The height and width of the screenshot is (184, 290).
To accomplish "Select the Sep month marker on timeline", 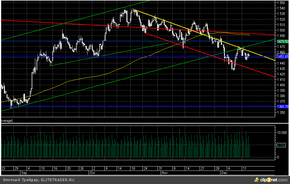I will (x=24, y=173).
